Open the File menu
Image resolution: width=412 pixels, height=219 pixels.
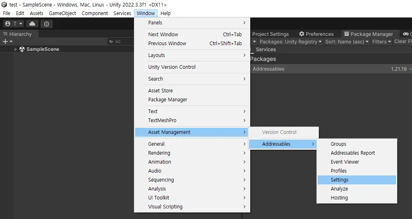click(7, 13)
